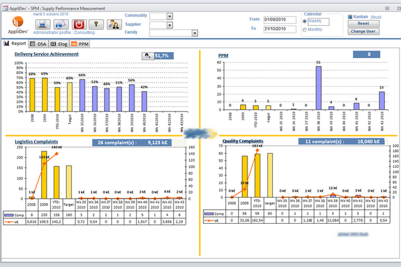The width and height of the screenshot is (401, 267).
Task: Click the blue arrow export toolbar icon
Action: pos(60,25)
